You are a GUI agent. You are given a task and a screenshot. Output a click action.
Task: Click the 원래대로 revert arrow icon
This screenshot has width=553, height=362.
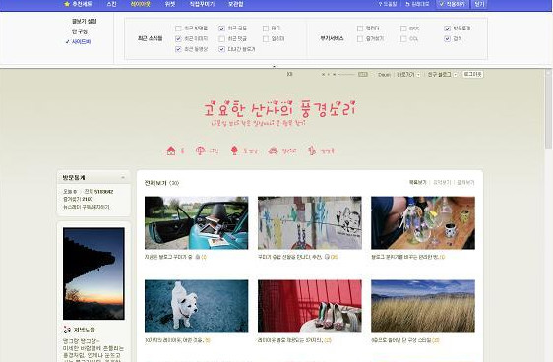point(407,4)
